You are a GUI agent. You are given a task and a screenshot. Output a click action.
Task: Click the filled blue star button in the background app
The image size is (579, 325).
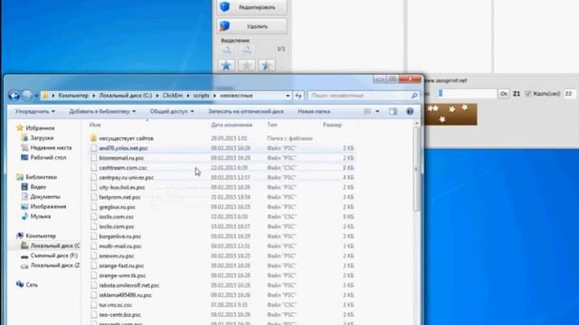pos(226,66)
